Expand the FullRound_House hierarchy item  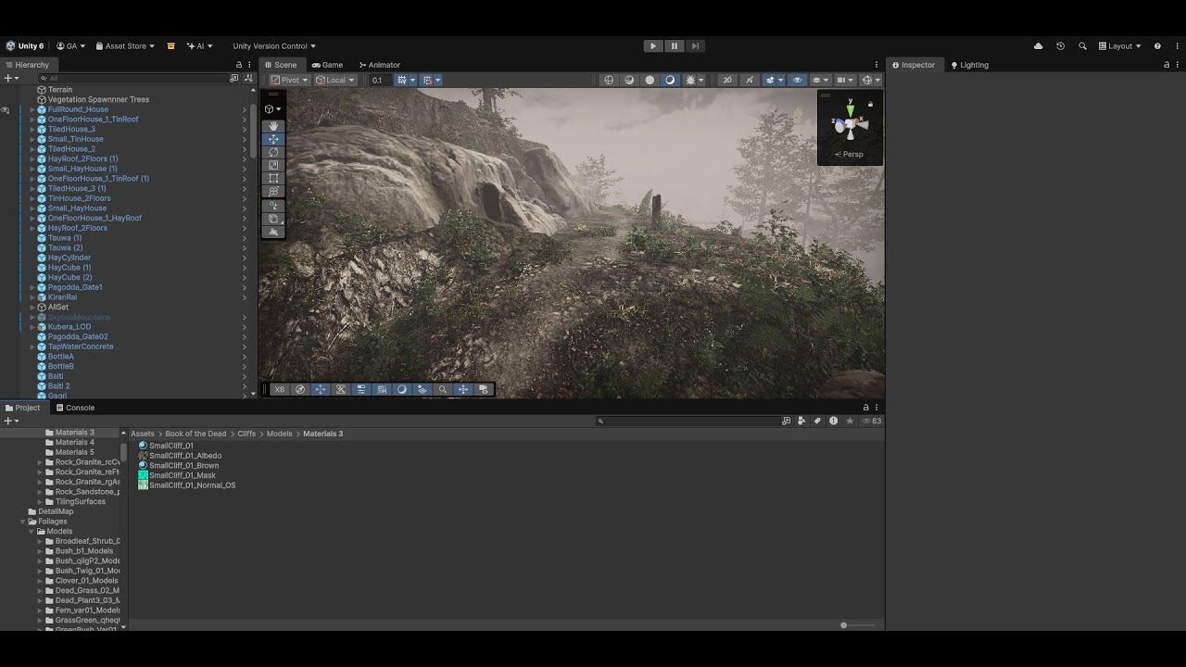click(32, 109)
